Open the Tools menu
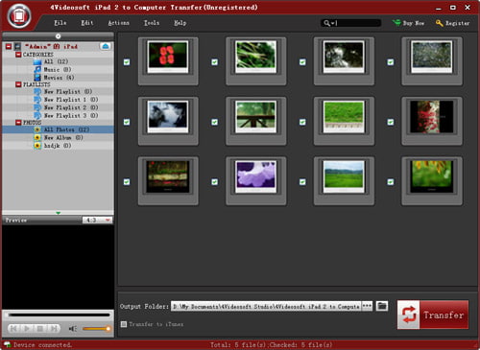This screenshot has height=350, width=480. pyautogui.click(x=152, y=23)
